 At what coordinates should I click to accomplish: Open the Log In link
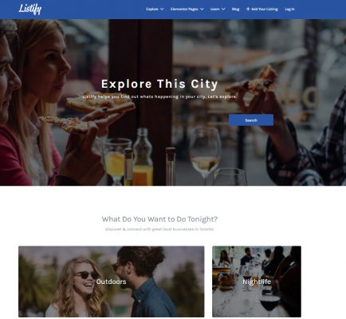[x=289, y=9]
